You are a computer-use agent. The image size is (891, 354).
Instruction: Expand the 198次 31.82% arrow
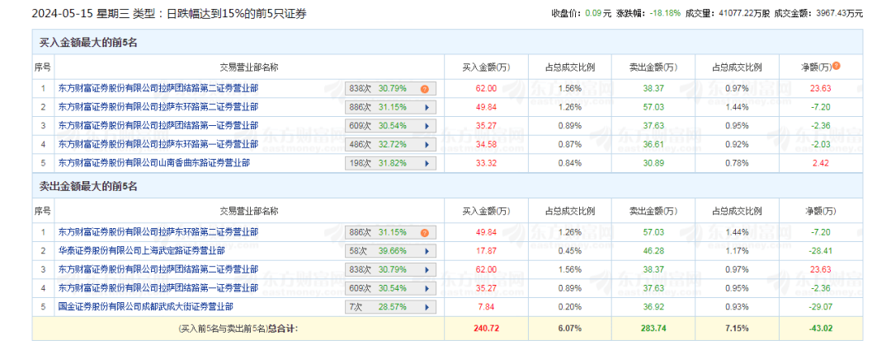426,163
